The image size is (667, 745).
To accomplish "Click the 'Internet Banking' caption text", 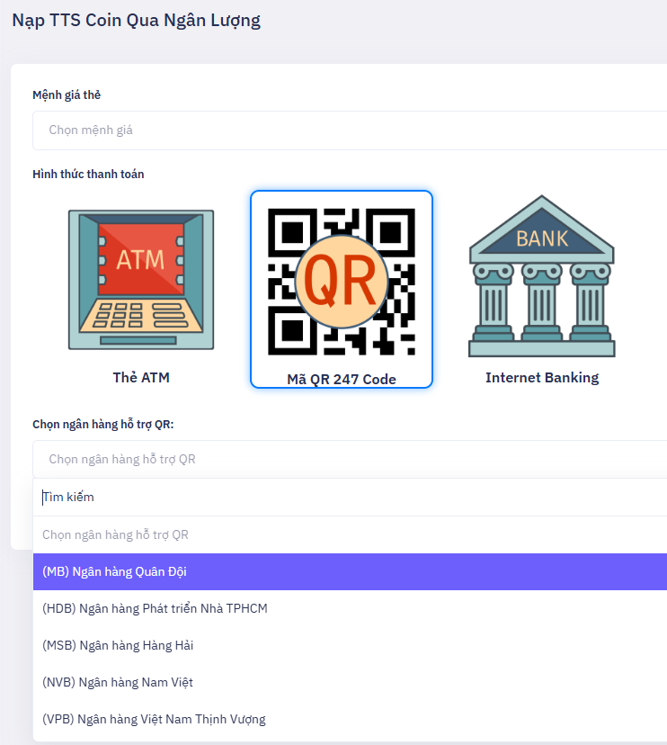I will (x=542, y=378).
